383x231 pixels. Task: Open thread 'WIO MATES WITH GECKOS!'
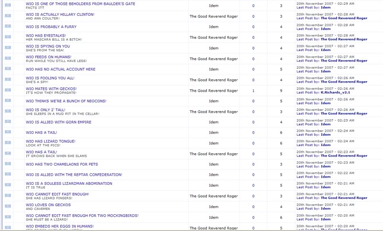tap(51, 89)
